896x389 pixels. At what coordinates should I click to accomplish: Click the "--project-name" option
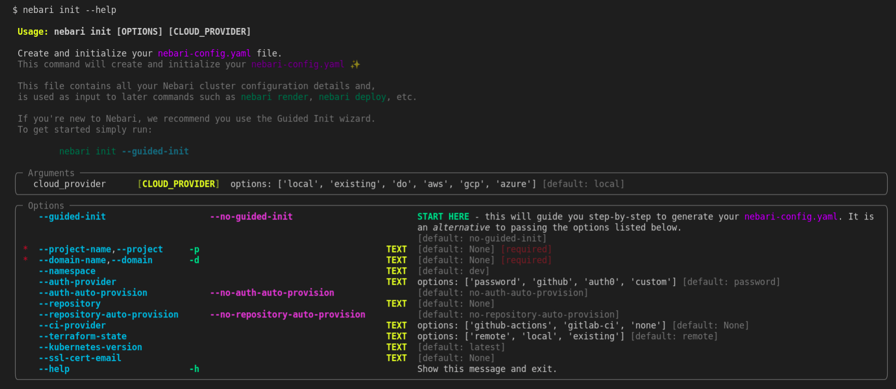75,249
